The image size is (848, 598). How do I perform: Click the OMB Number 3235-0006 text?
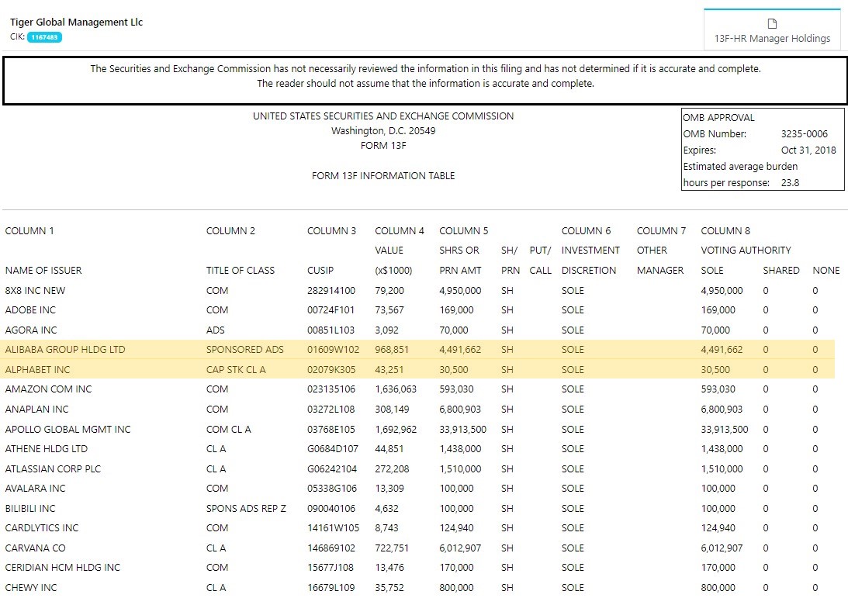coord(804,134)
